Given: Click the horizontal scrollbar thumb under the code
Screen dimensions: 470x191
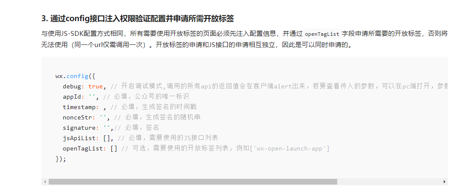Looking at the screenshot, I should pyautogui.click(x=193, y=182).
